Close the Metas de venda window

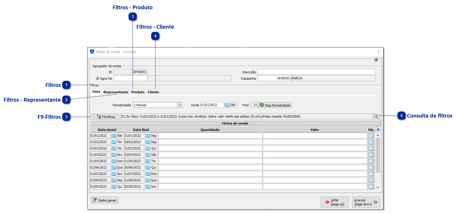point(379,52)
